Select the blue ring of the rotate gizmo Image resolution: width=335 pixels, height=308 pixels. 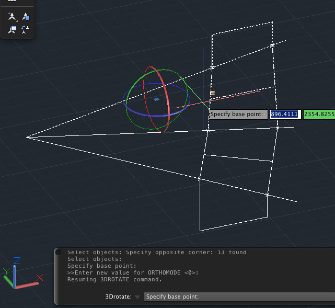coord(156,116)
